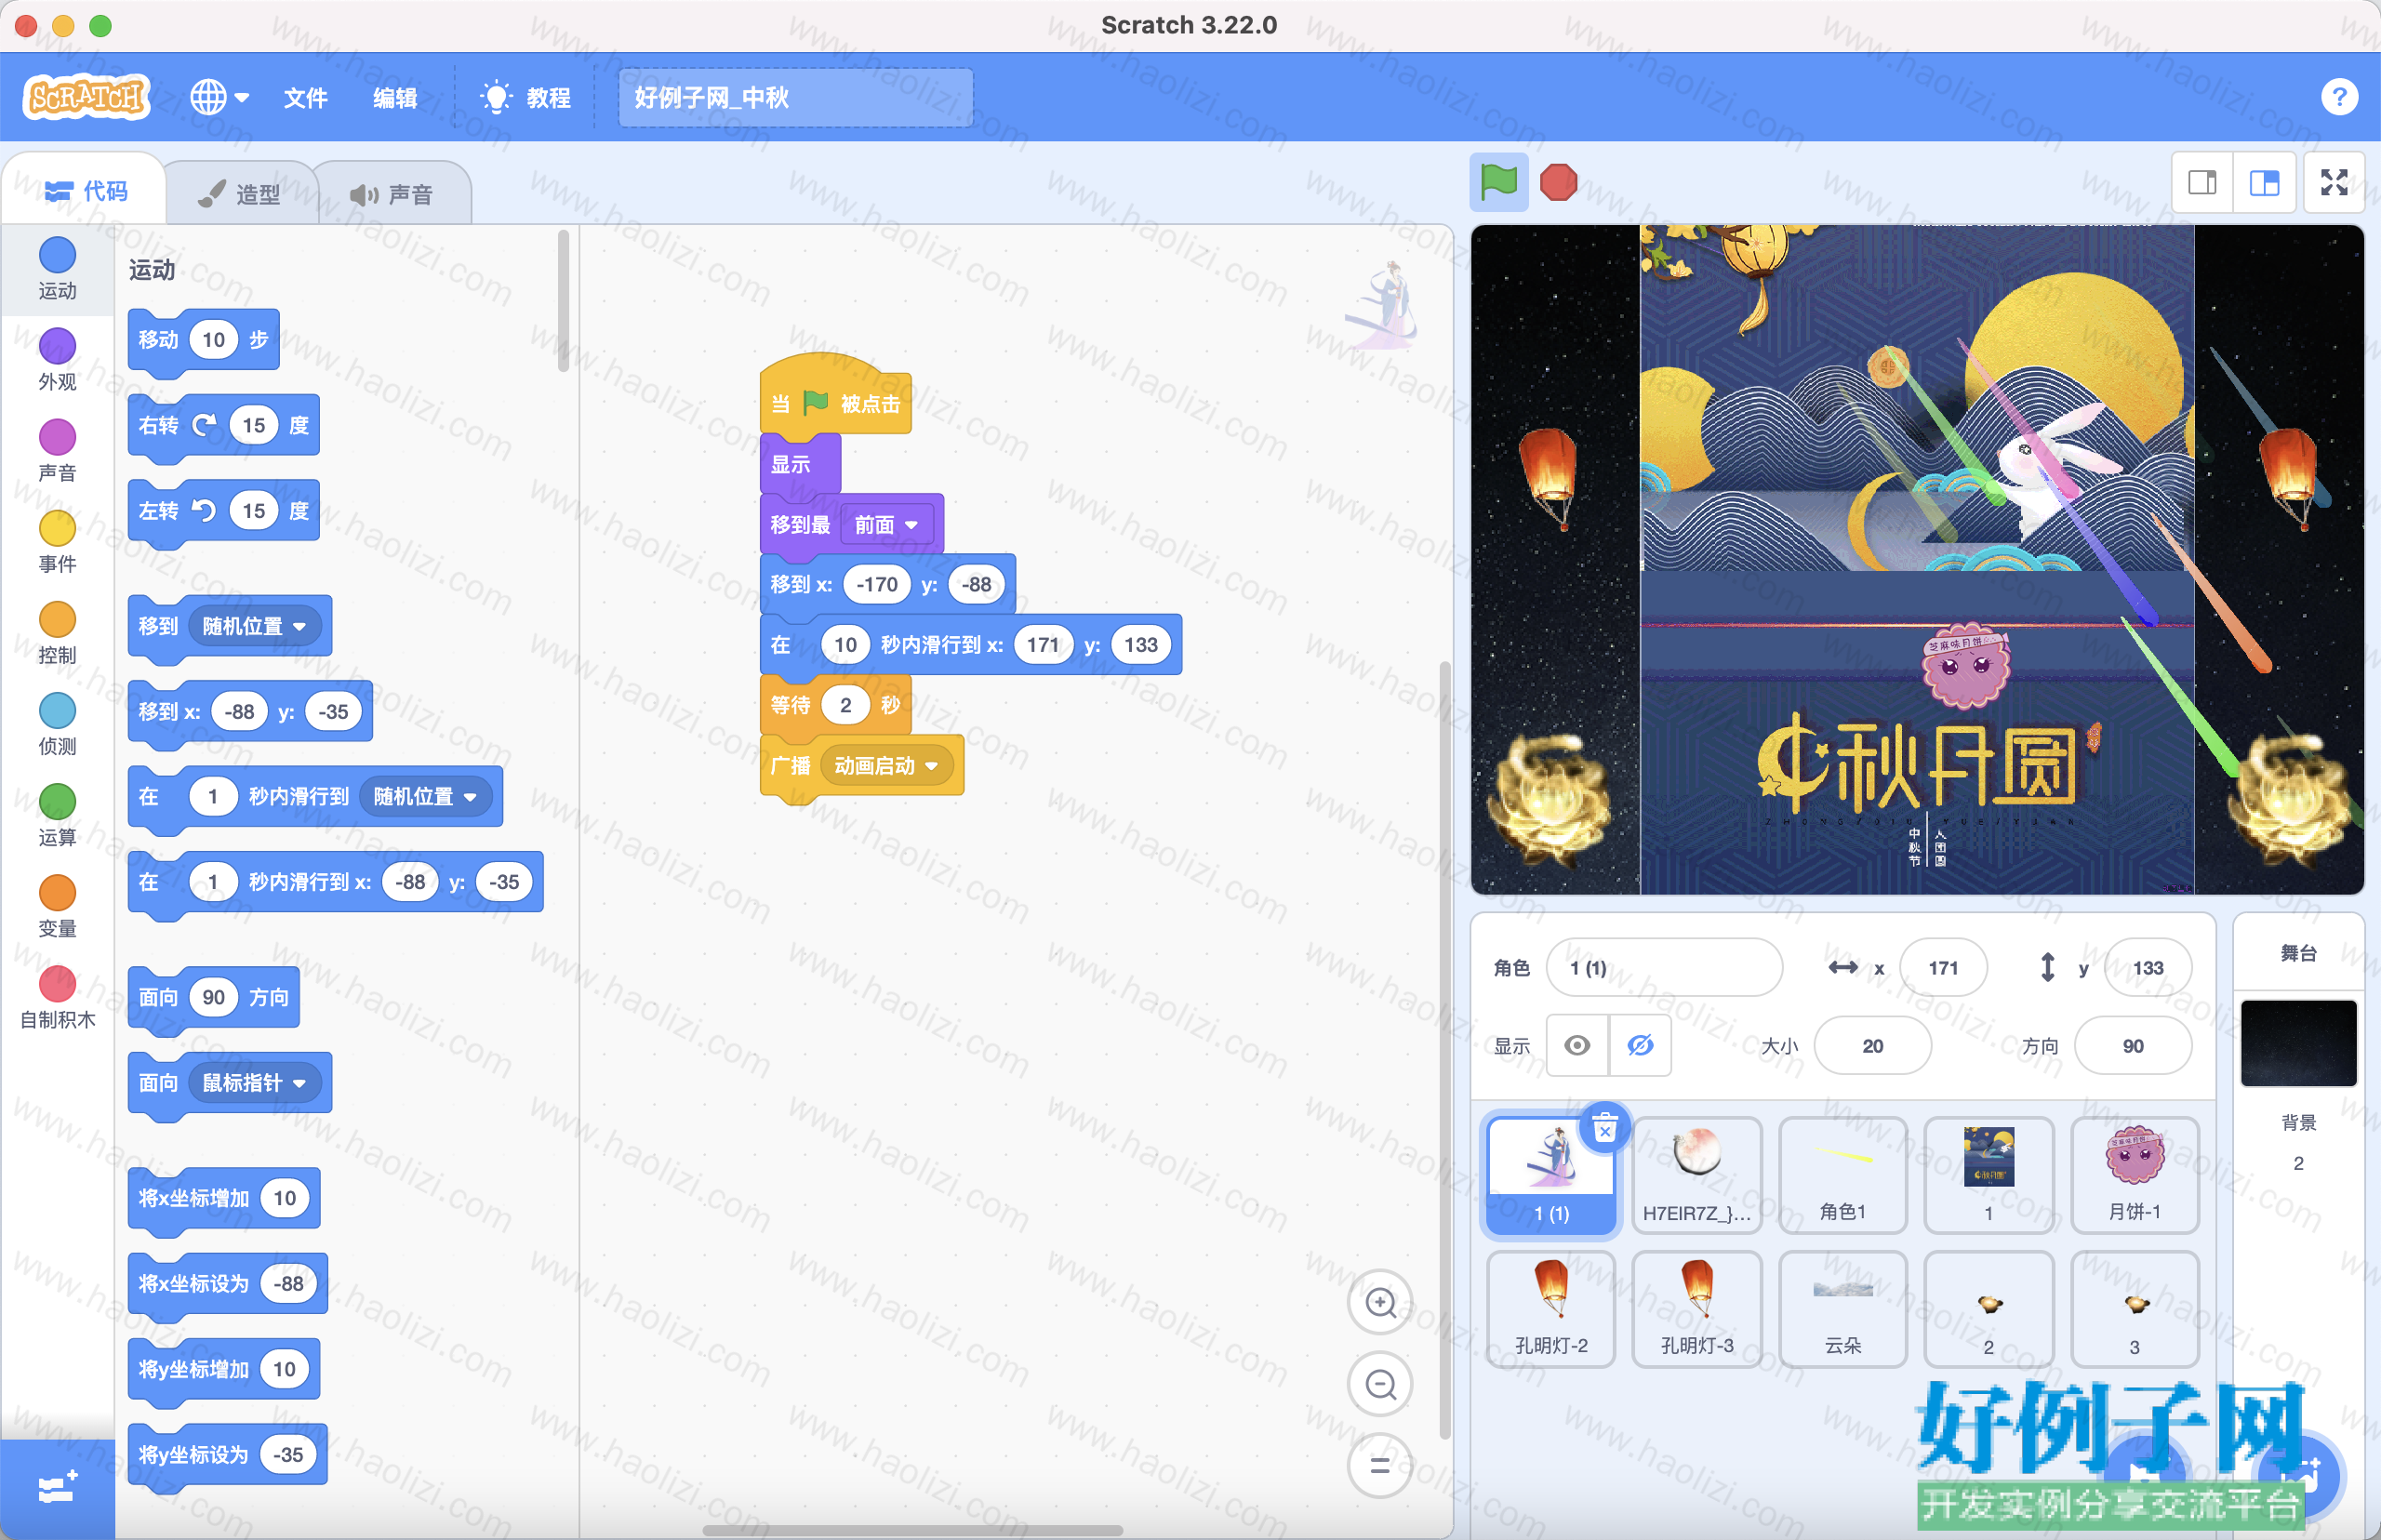
Task: Click the 右转 15 度 block
Action: pos(223,426)
